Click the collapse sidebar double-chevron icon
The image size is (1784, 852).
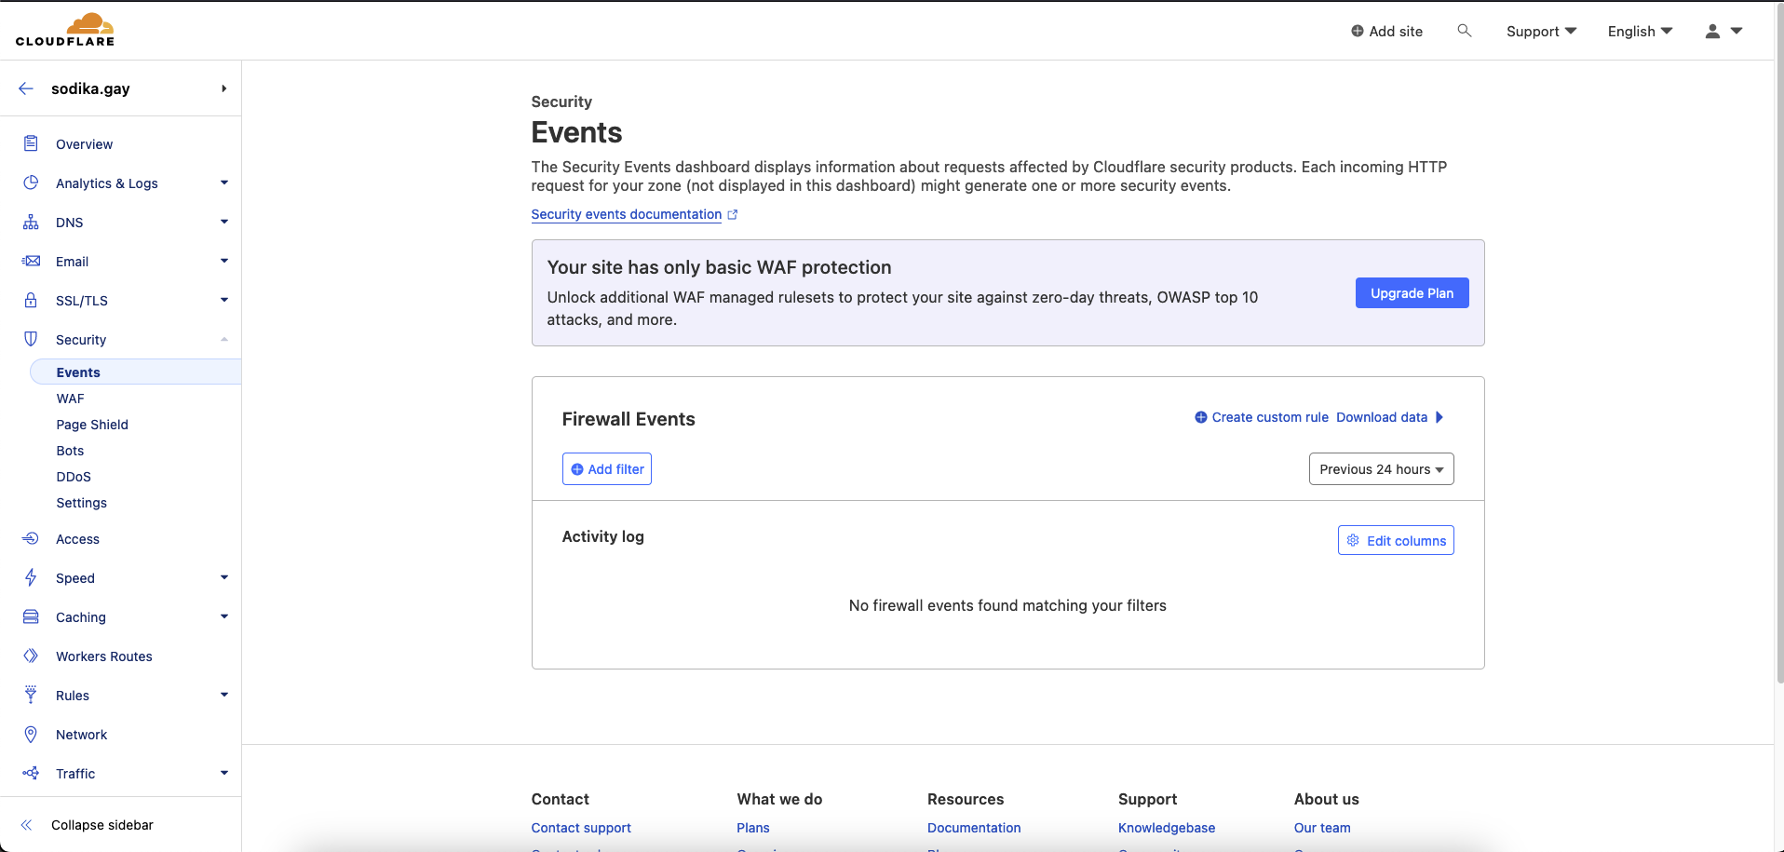click(26, 825)
